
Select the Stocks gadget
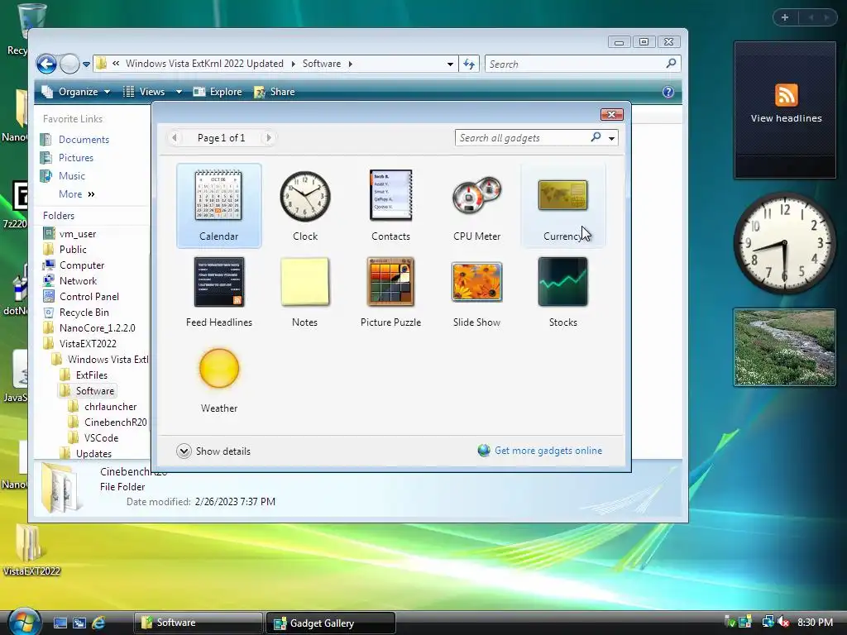pos(562,292)
